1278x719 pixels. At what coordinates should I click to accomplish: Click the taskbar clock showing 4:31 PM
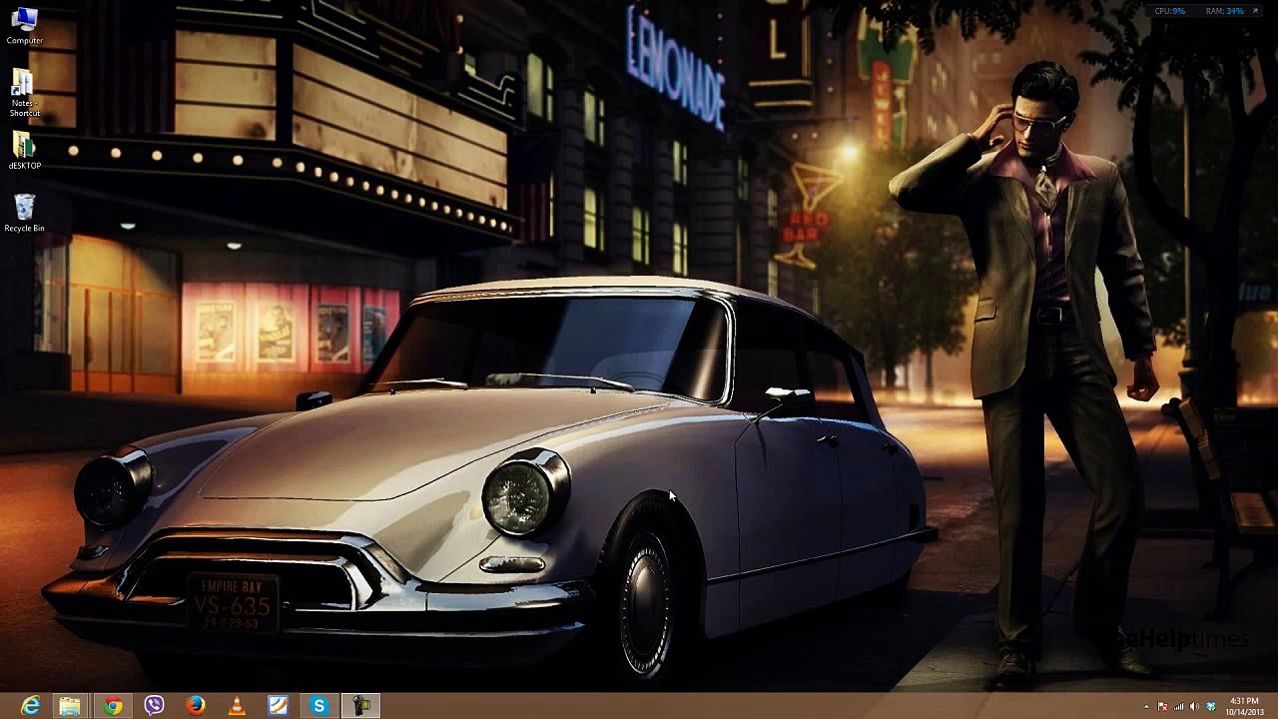click(1244, 706)
